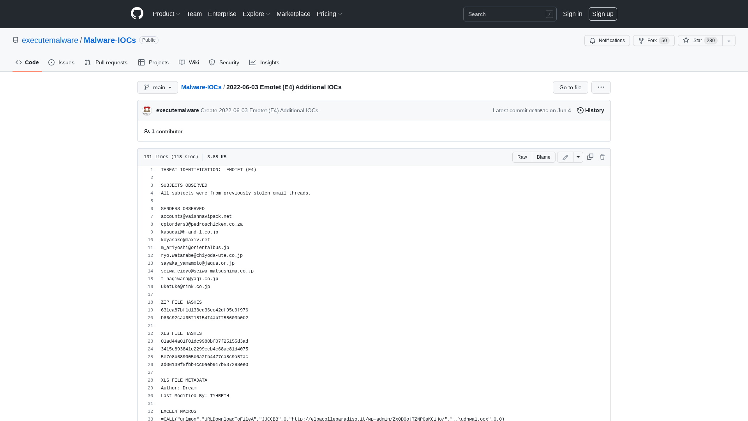Open commit History via the clock icon
This screenshot has width=748, height=421.
point(590,110)
